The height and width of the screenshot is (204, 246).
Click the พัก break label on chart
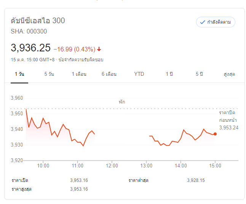[122, 102]
